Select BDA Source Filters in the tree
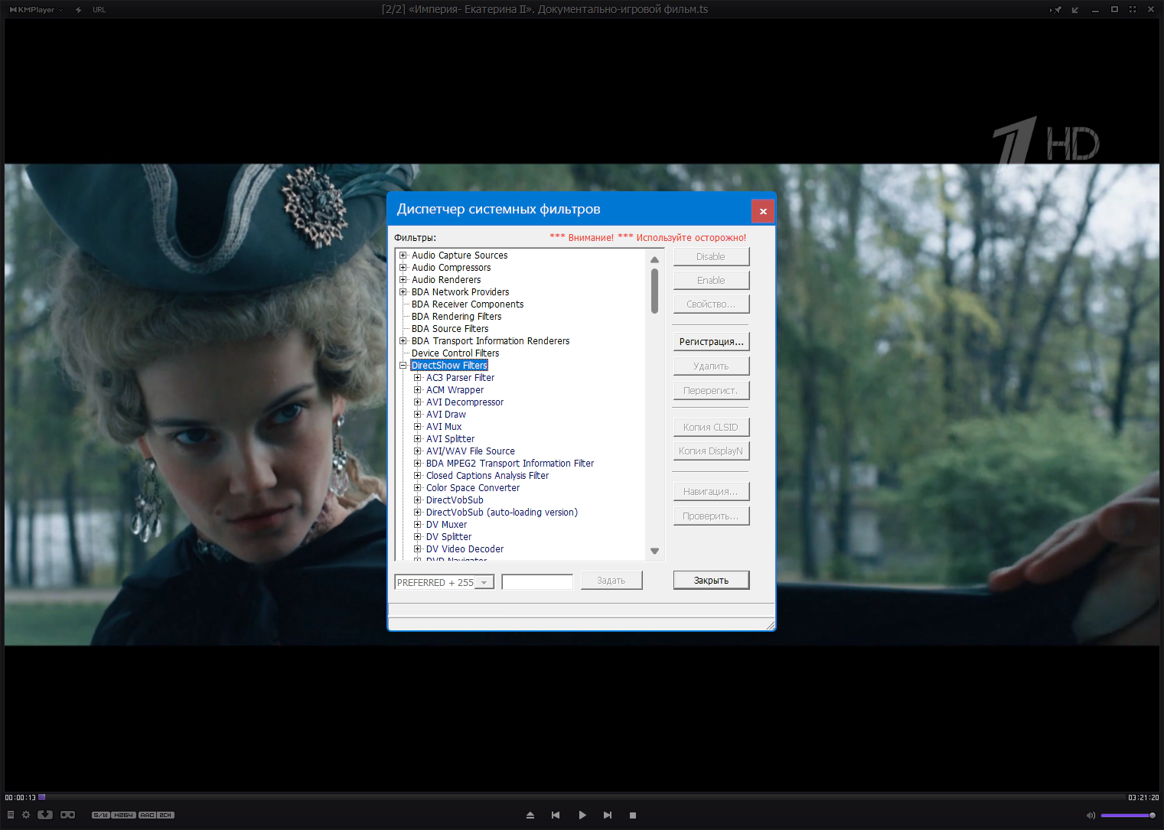This screenshot has height=830, width=1164. (x=450, y=329)
